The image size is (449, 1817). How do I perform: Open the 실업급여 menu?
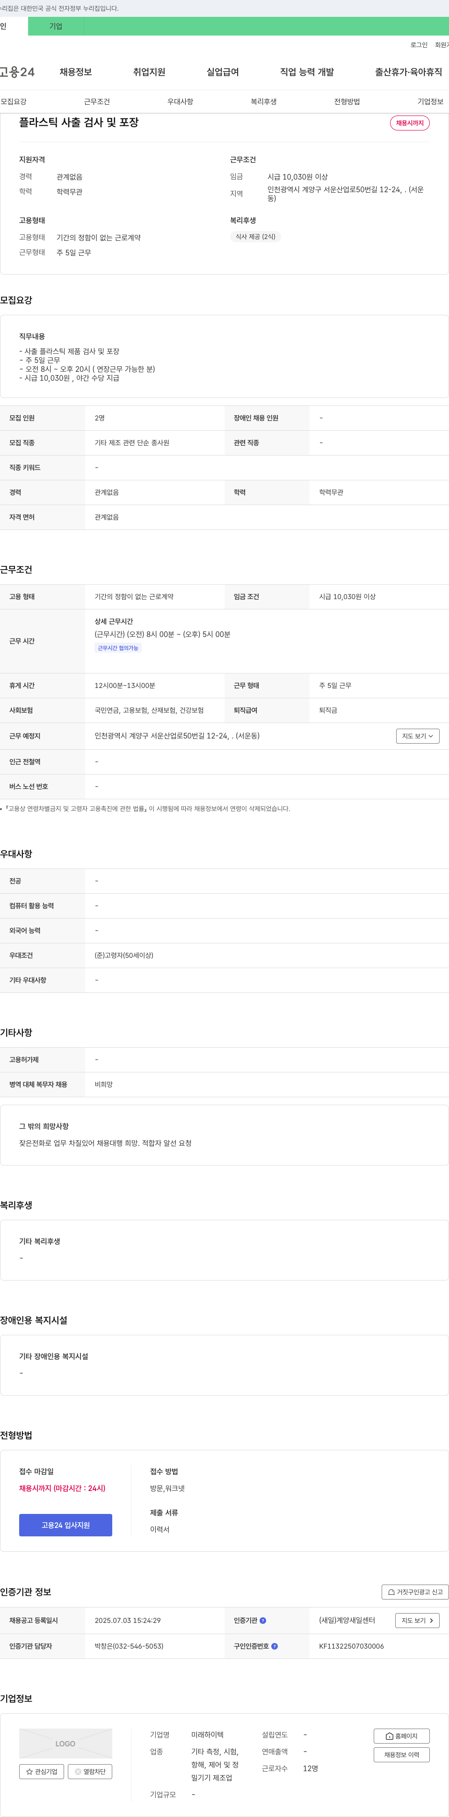pyautogui.click(x=223, y=72)
